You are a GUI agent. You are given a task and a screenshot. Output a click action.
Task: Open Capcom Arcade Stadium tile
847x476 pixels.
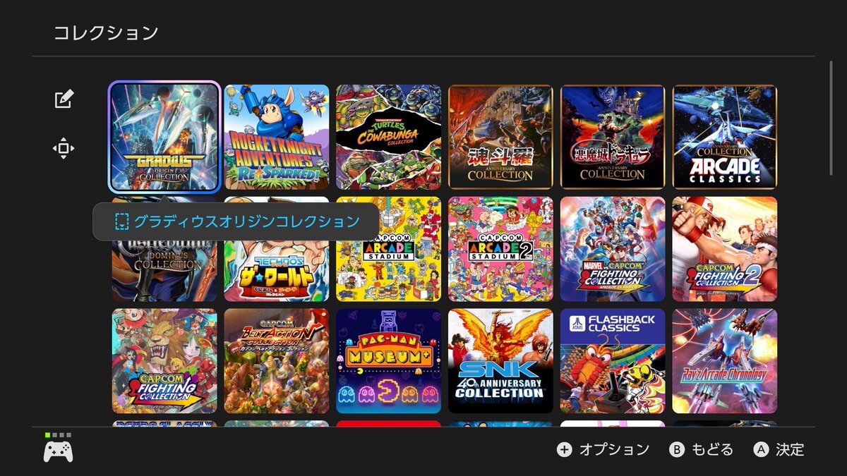[x=389, y=249]
